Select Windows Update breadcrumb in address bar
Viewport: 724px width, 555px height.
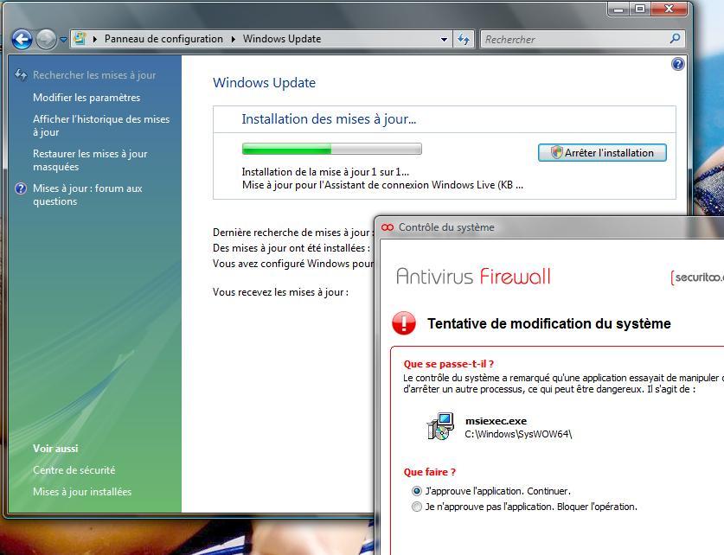[x=282, y=39]
